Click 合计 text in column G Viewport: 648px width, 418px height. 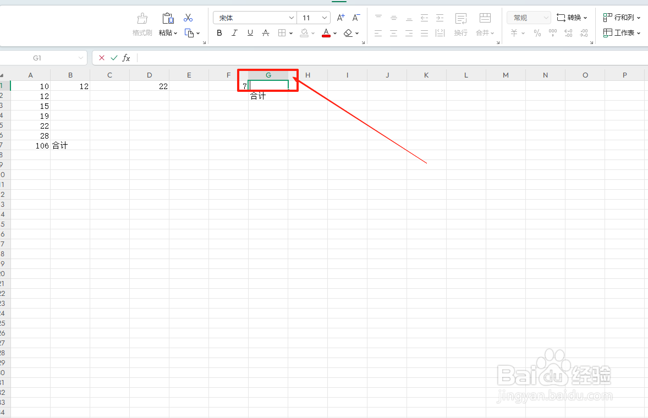258,96
